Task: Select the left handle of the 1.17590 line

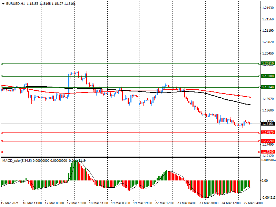Action: [x=2, y=141]
